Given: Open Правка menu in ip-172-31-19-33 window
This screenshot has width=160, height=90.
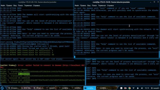Looking at the screenshot, I should [83, 5].
